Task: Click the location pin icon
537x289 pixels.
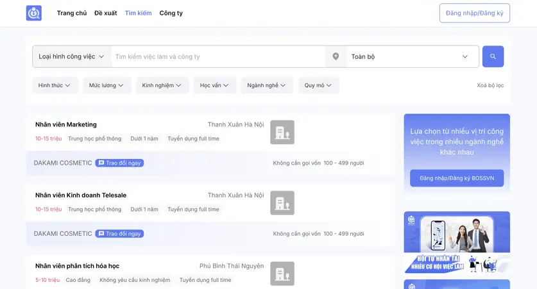Action: coord(336,56)
